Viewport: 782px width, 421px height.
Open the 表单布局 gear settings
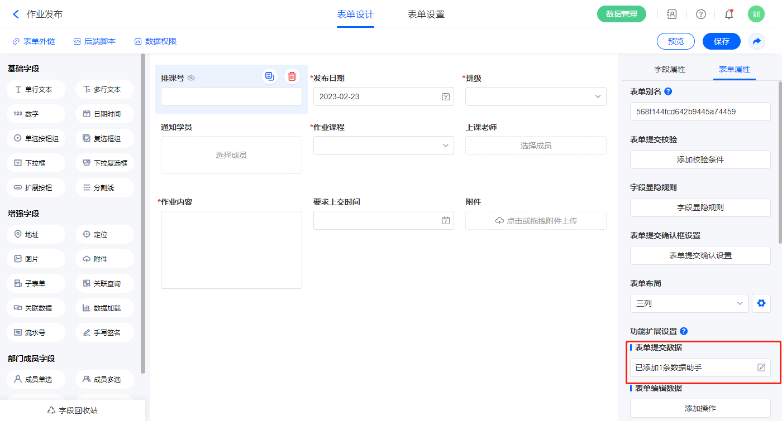click(760, 303)
